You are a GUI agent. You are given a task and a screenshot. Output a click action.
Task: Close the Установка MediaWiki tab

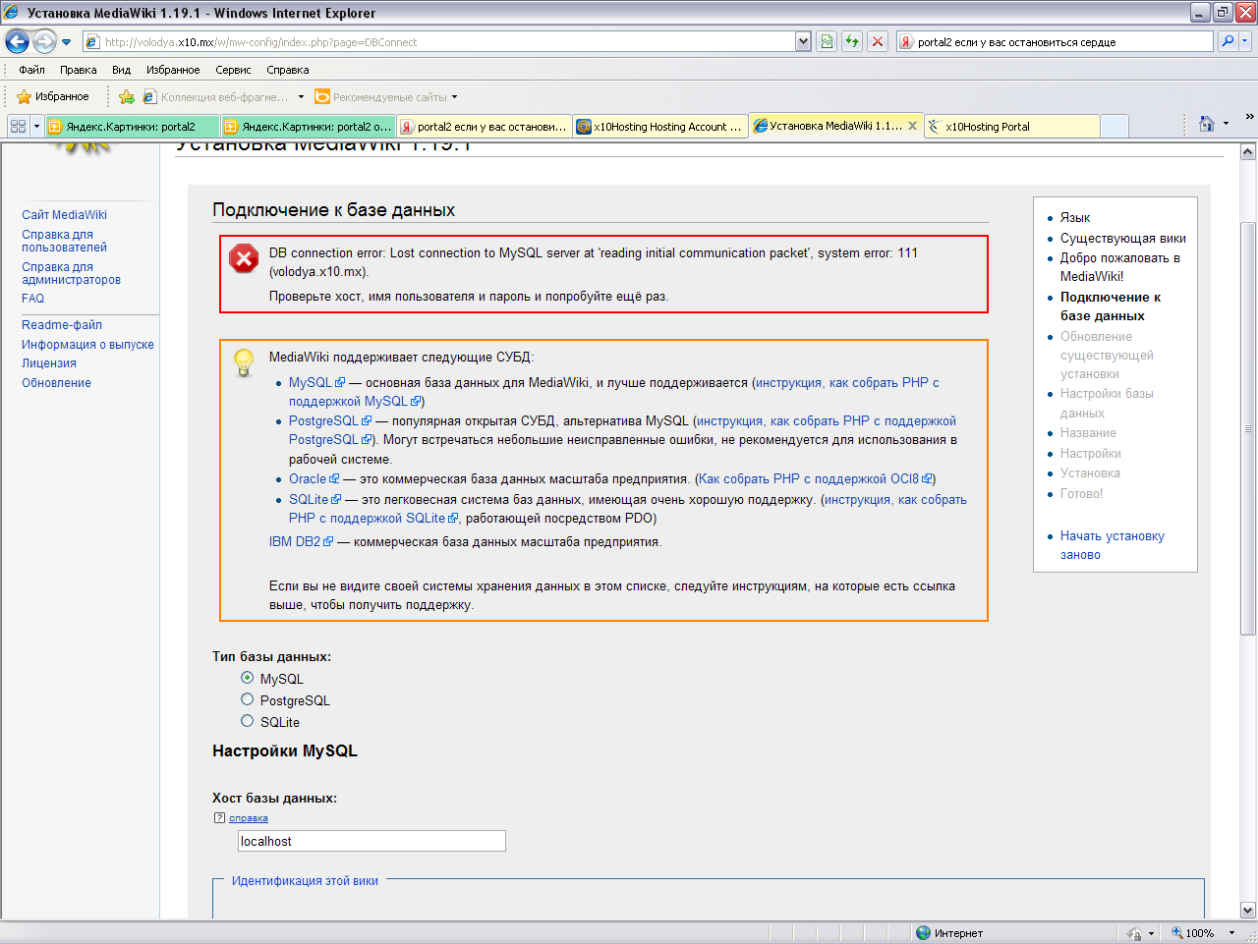coord(912,126)
